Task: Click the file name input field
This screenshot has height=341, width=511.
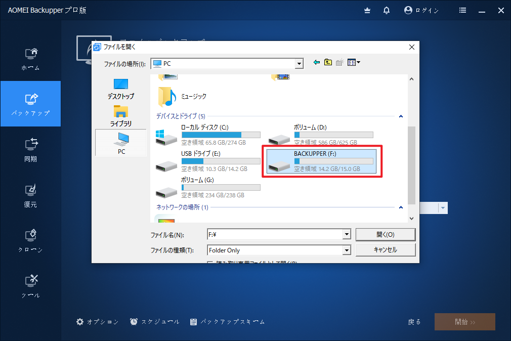Action: (275, 234)
